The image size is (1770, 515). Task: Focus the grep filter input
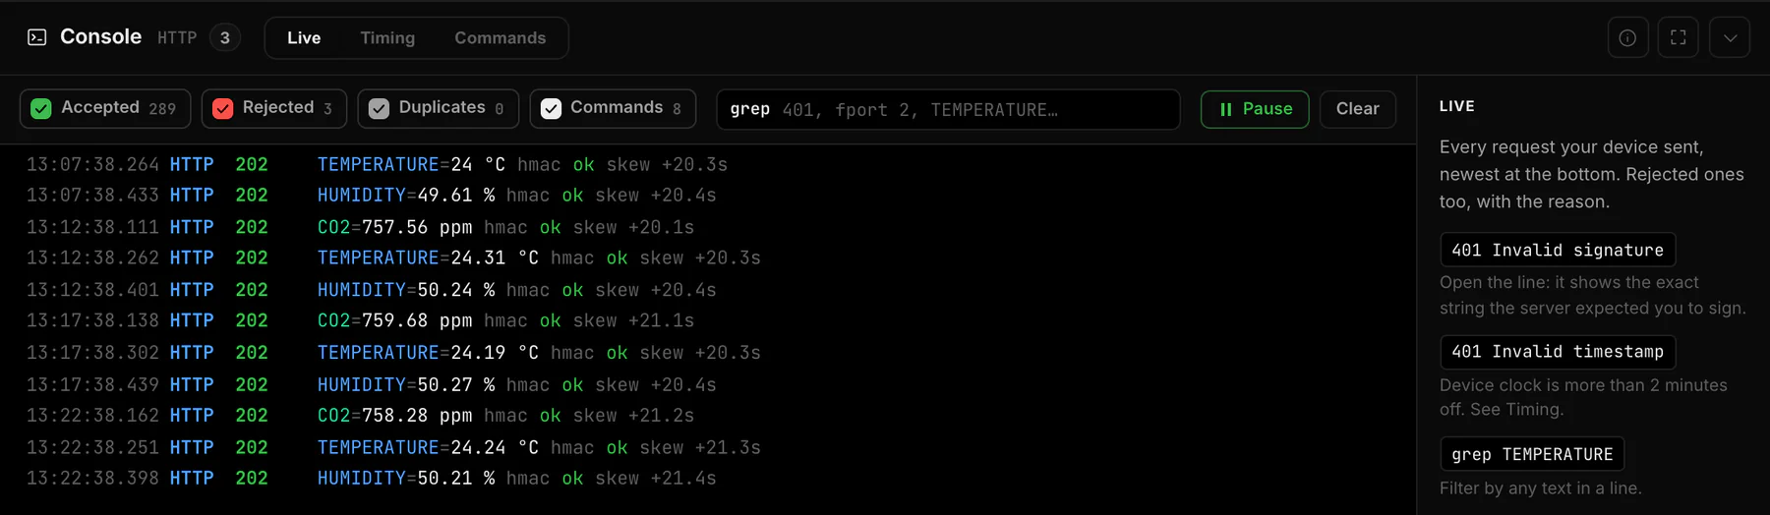948,109
